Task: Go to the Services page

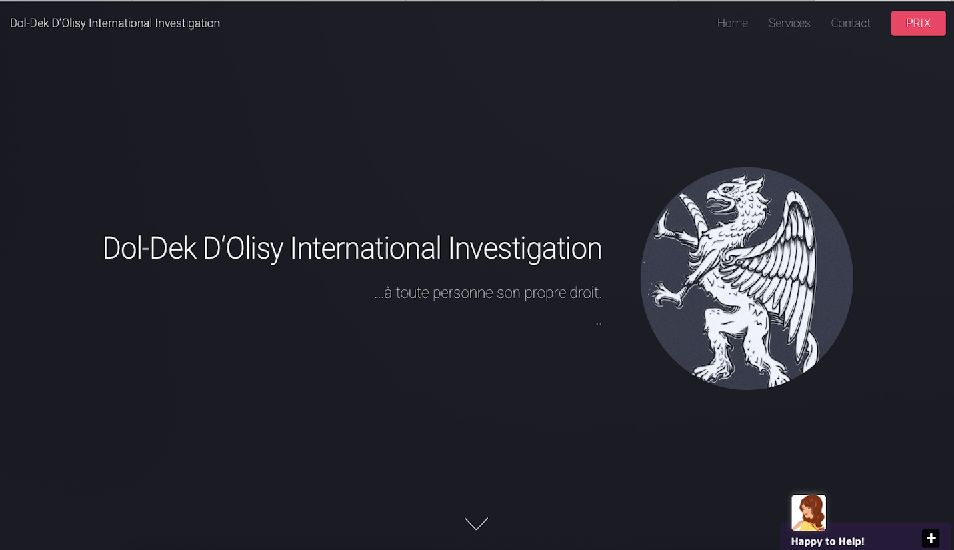Action: click(789, 23)
